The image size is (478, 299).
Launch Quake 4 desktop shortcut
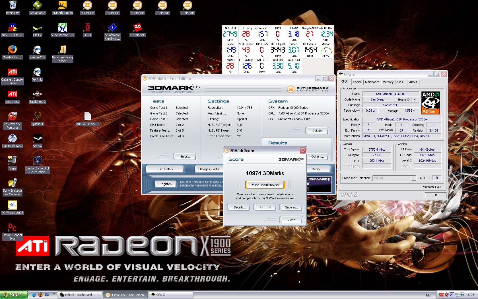(x=37, y=118)
